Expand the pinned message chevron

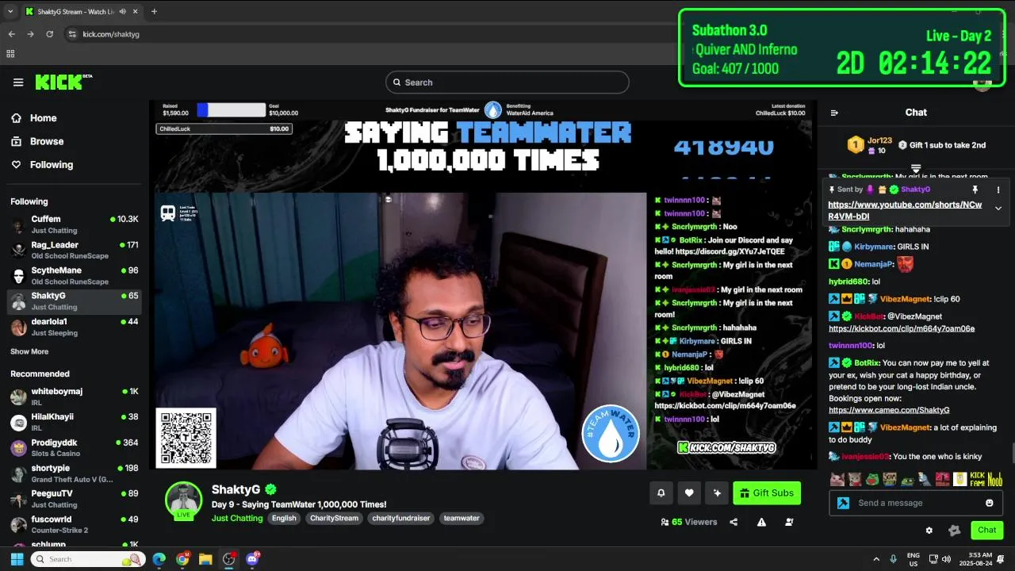(998, 209)
